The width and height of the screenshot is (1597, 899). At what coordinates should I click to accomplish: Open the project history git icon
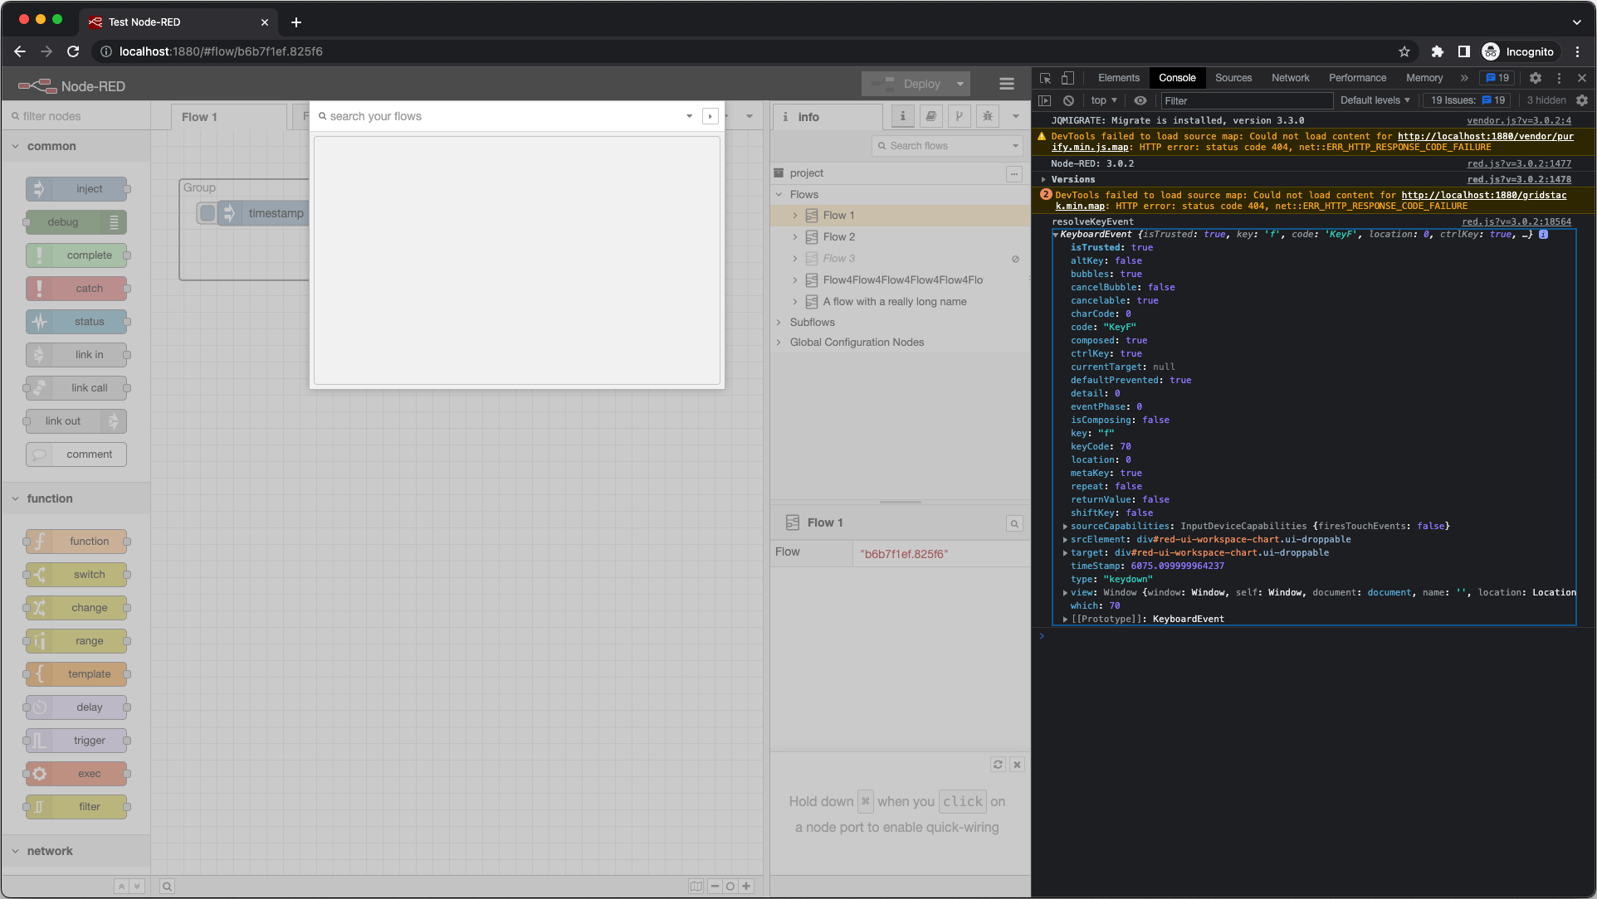coord(959,116)
